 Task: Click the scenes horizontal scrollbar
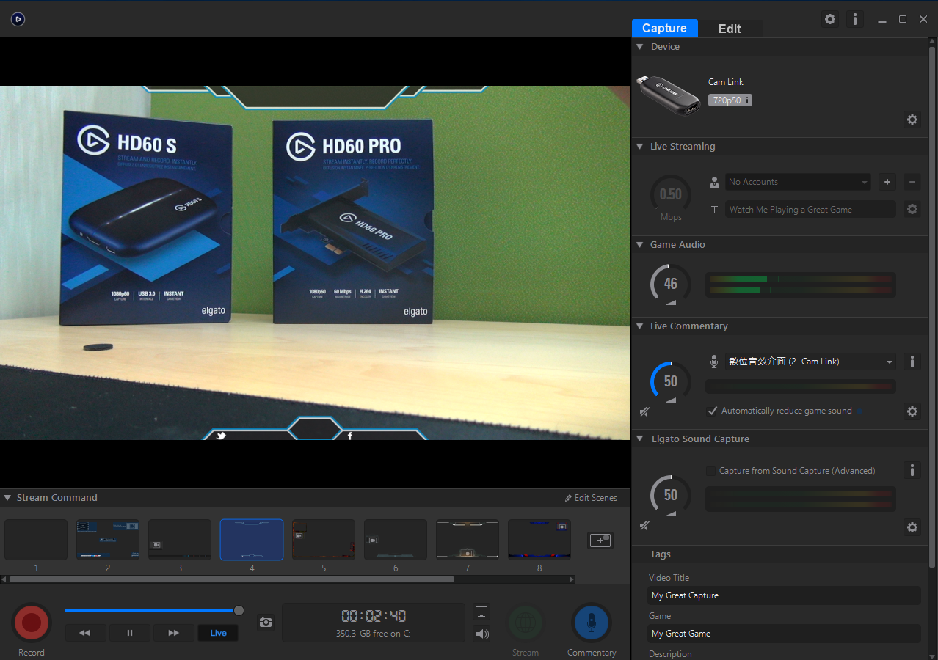click(x=232, y=579)
